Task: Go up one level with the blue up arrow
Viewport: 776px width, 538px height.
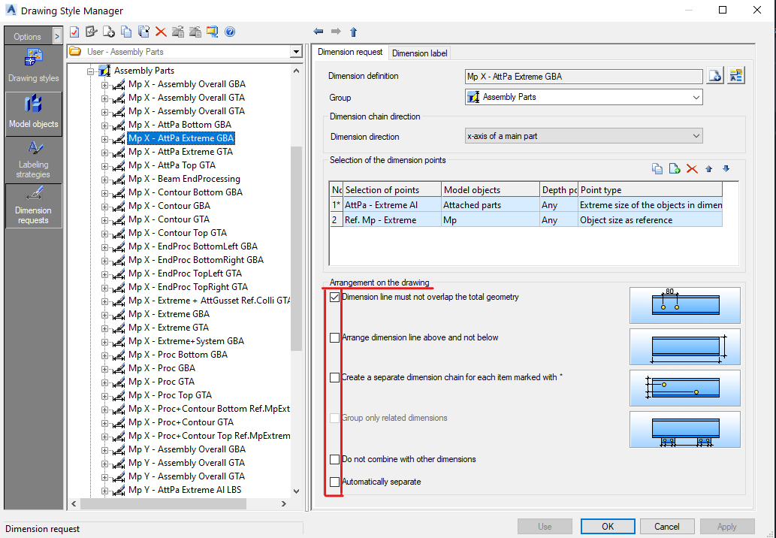Action: [x=353, y=32]
